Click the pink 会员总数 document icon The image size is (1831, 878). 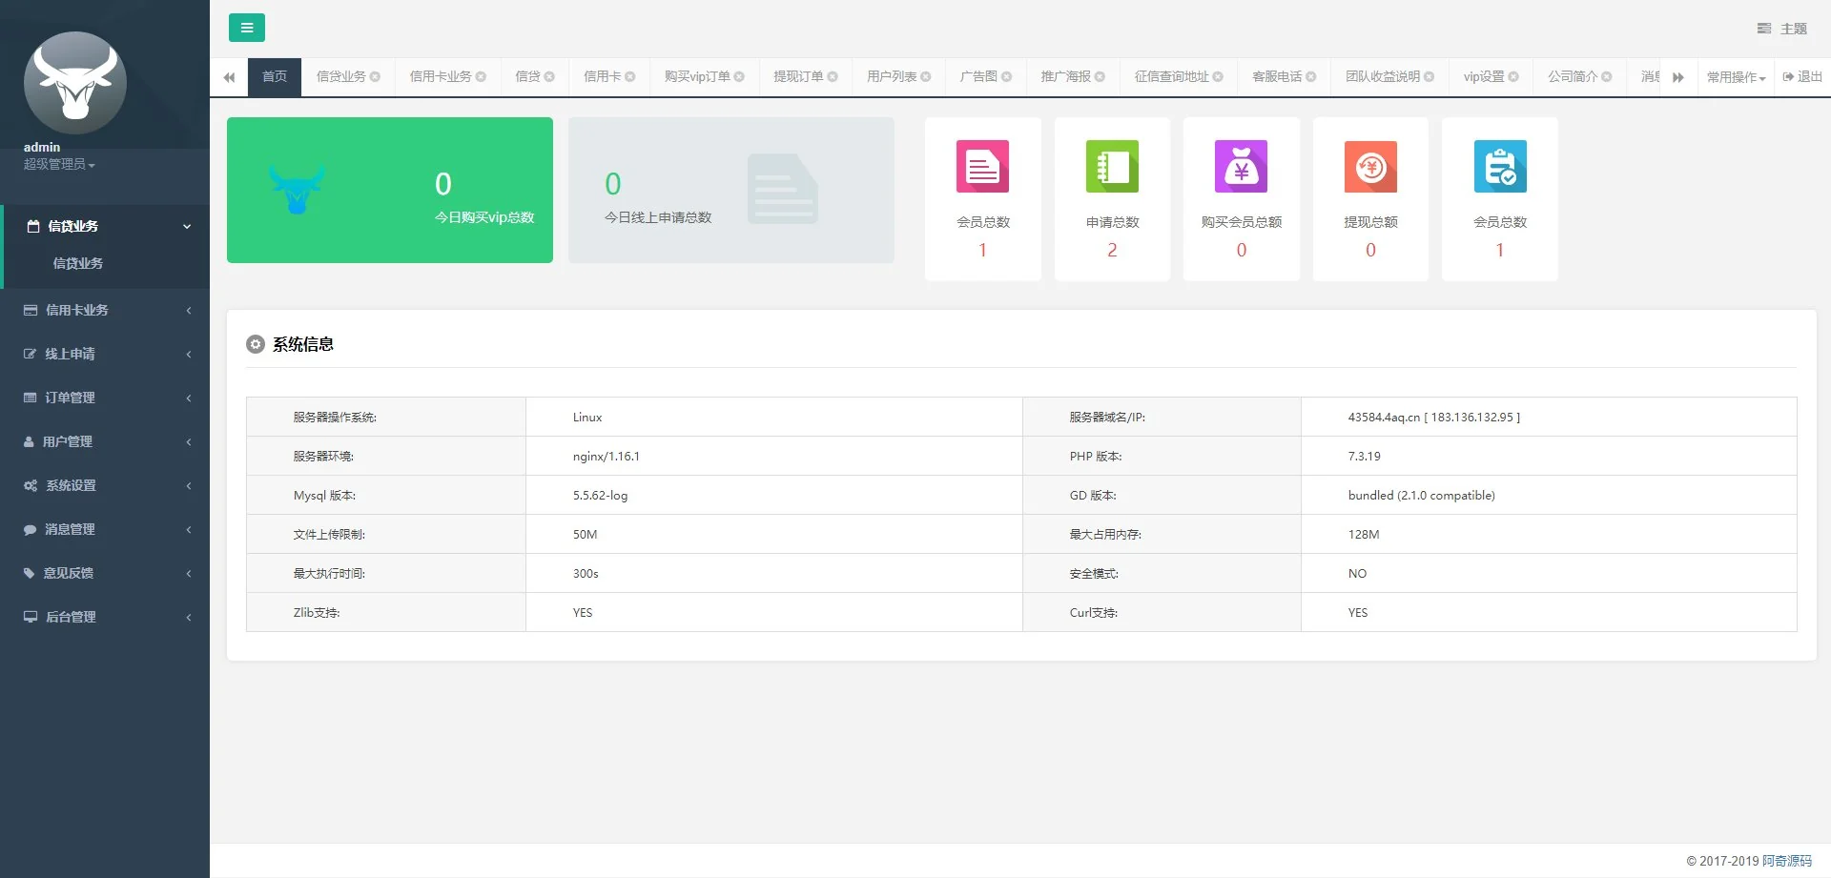click(x=982, y=167)
